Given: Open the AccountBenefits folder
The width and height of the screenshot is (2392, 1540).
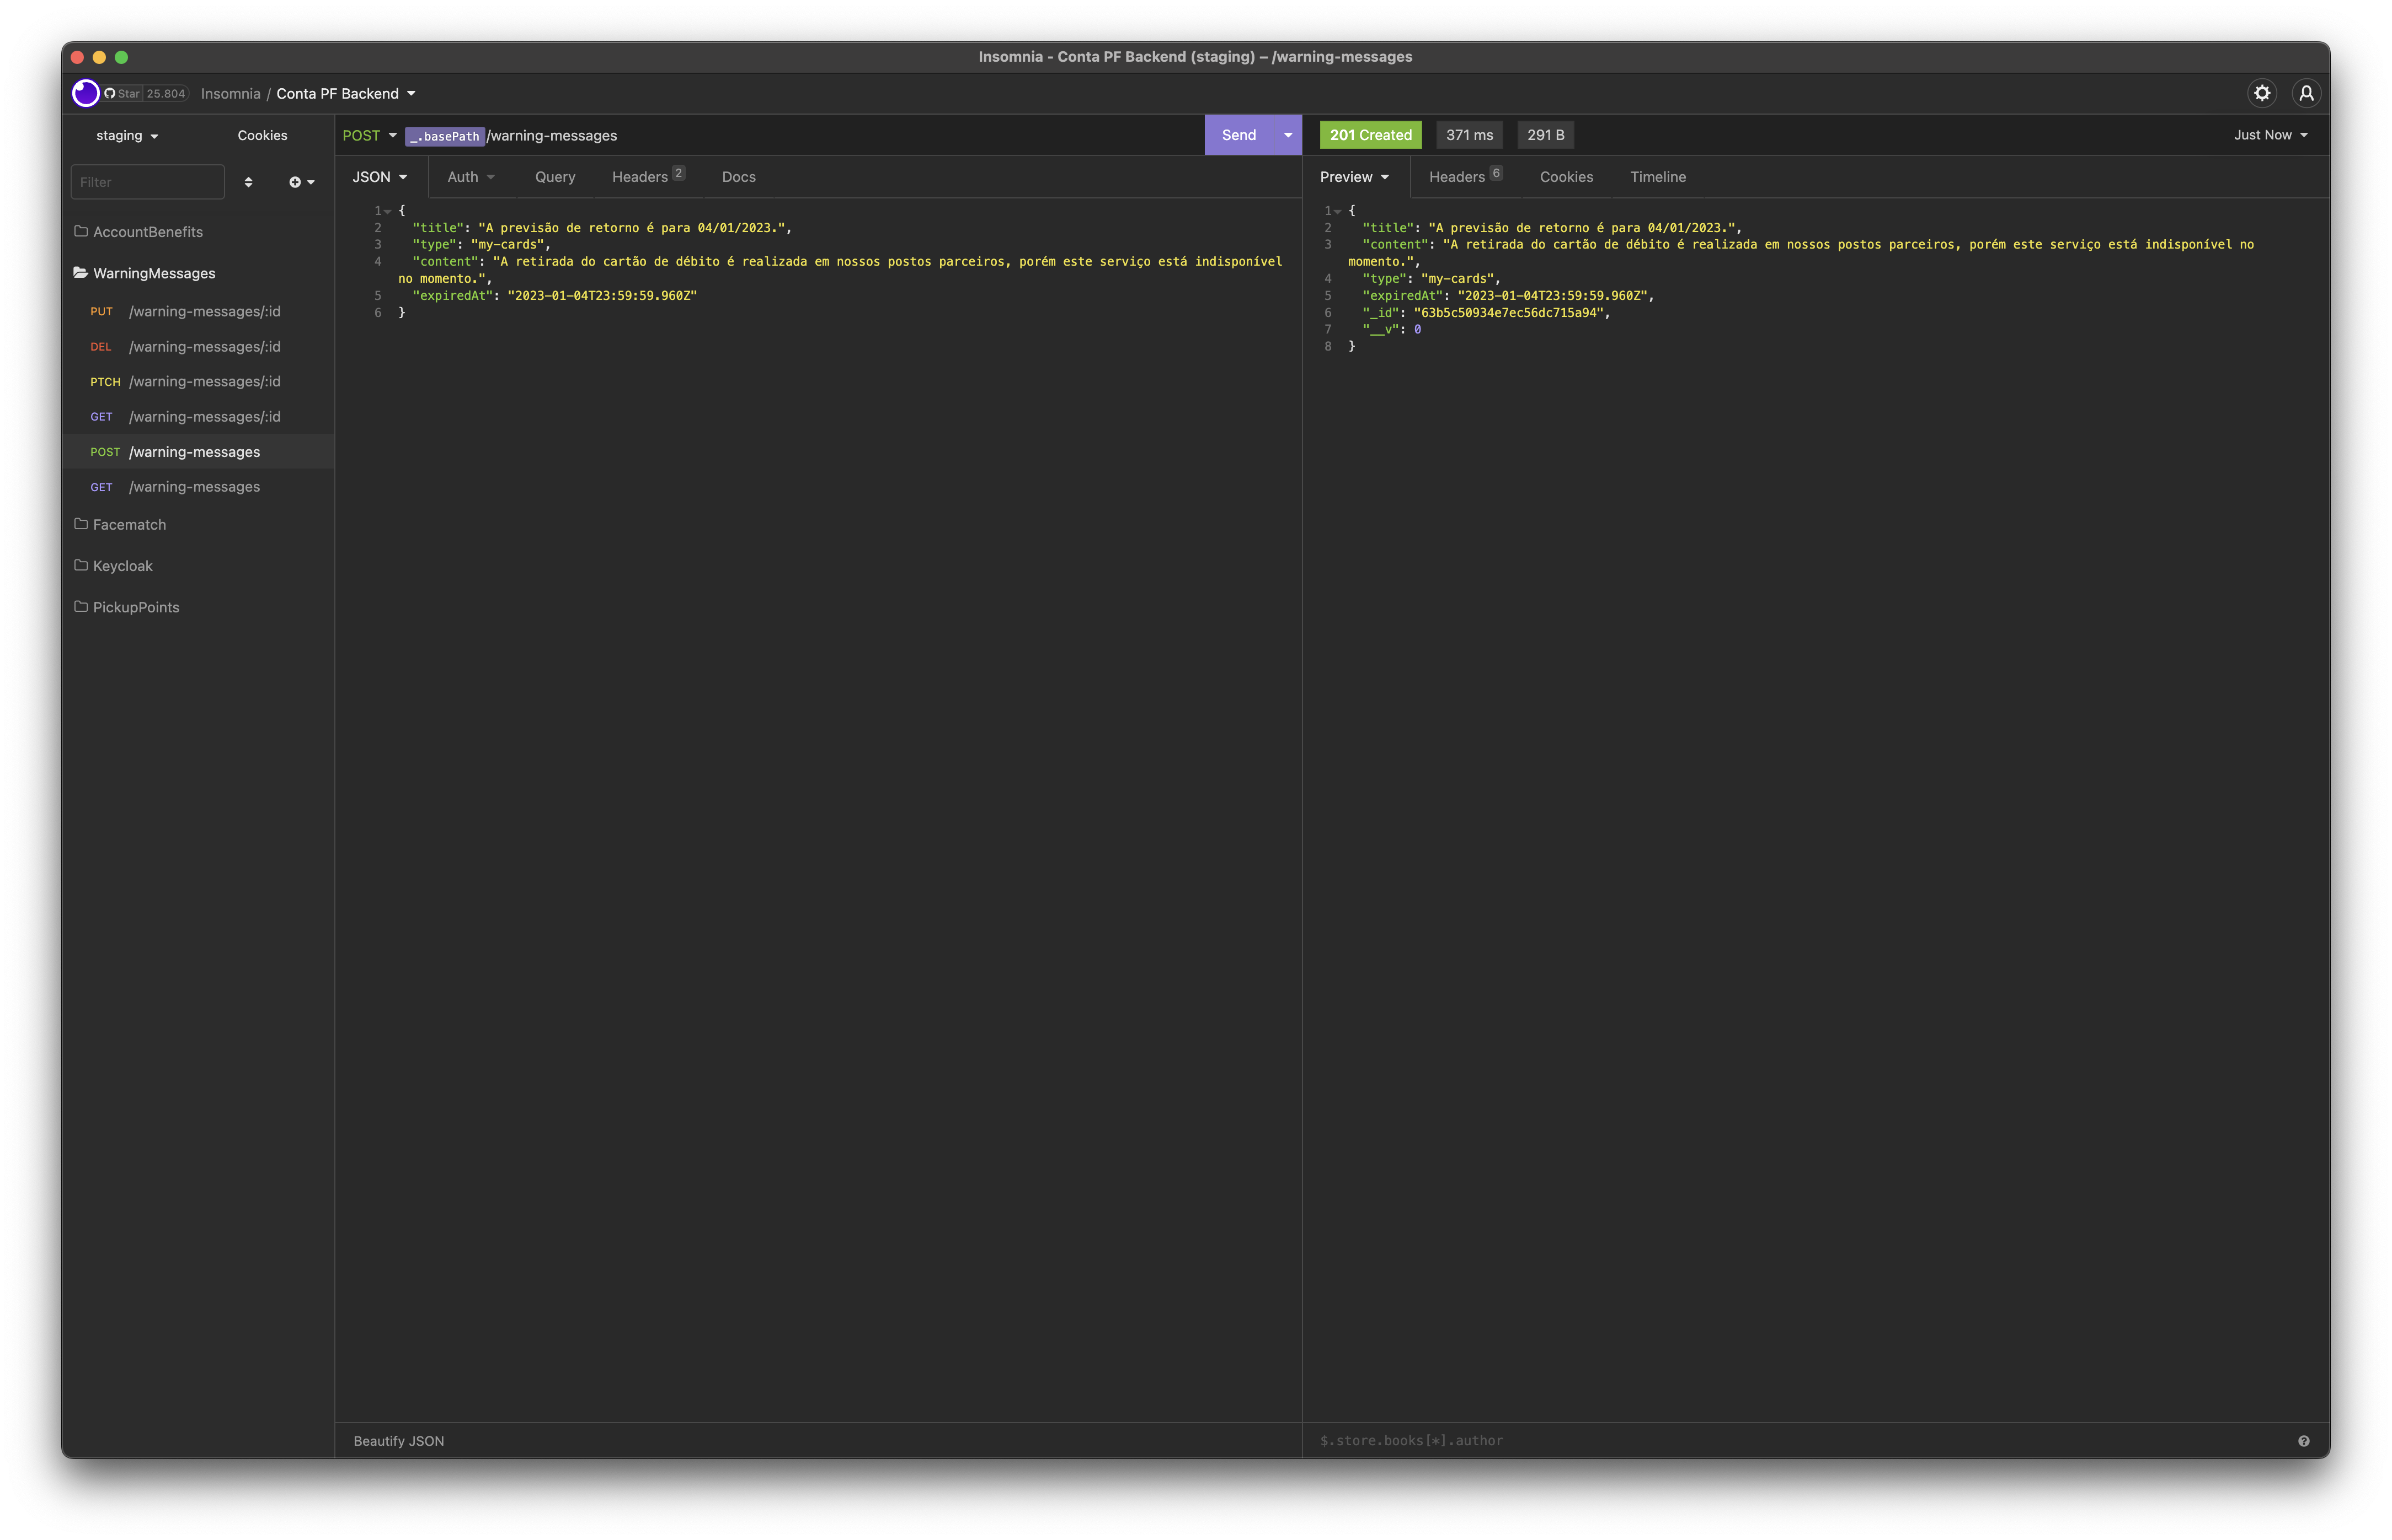Looking at the screenshot, I should 198,232.
